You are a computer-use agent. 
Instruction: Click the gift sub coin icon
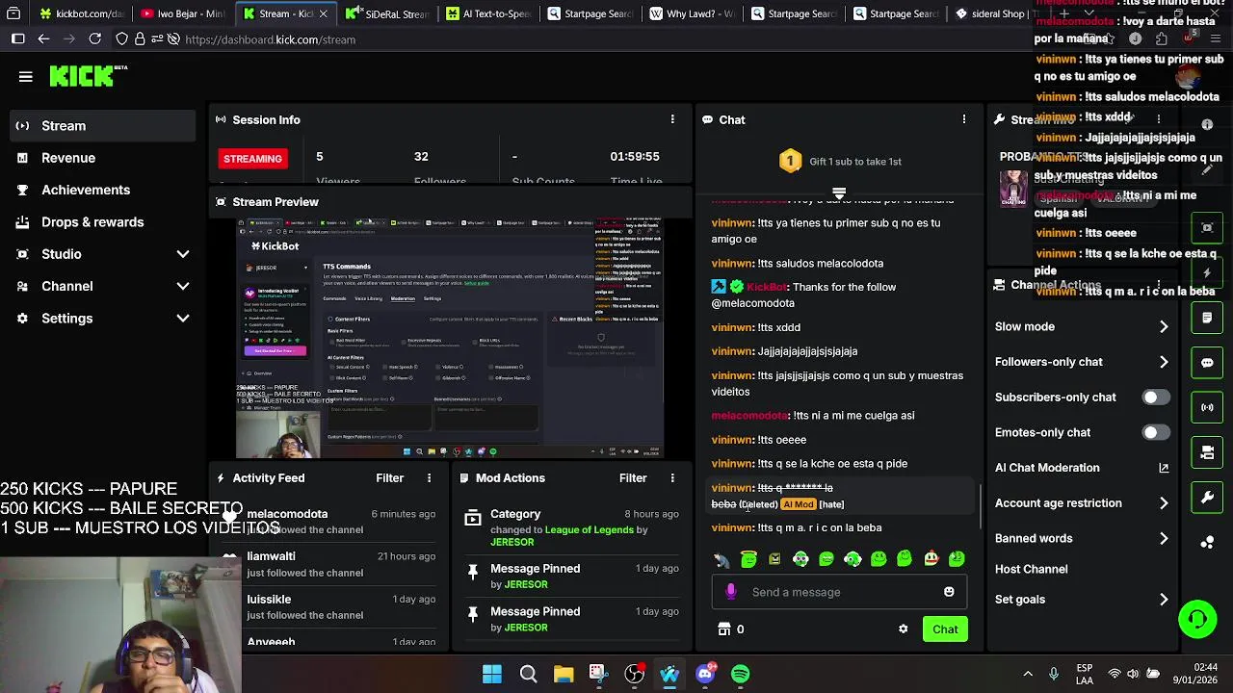pos(790,161)
